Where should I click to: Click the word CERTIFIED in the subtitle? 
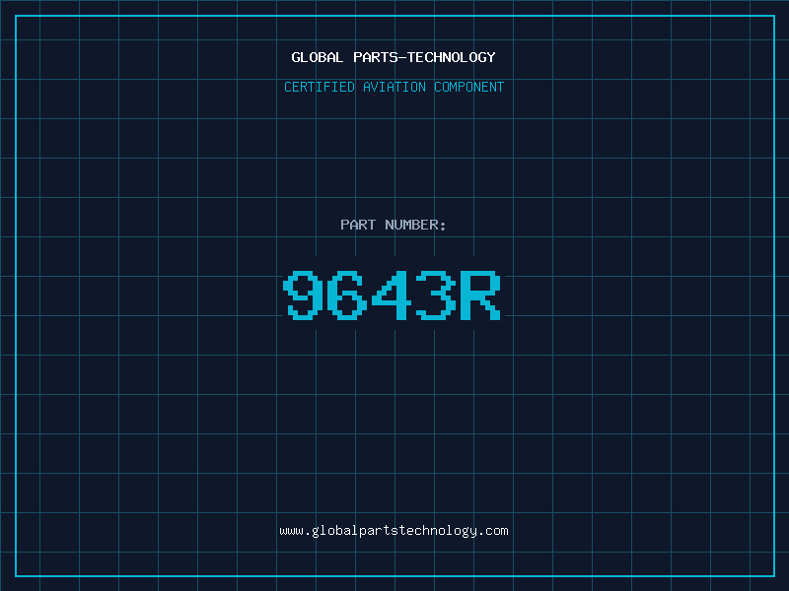[x=319, y=88]
